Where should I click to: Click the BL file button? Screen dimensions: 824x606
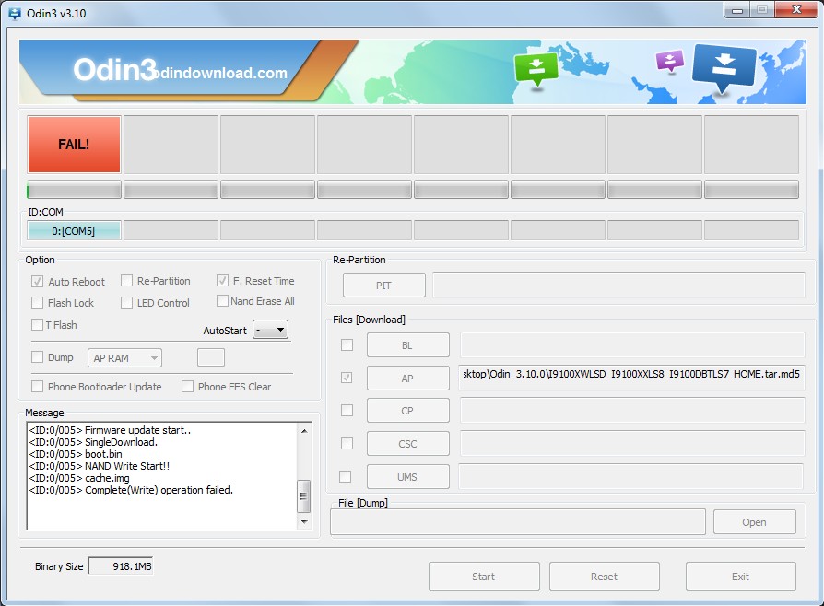(x=407, y=345)
